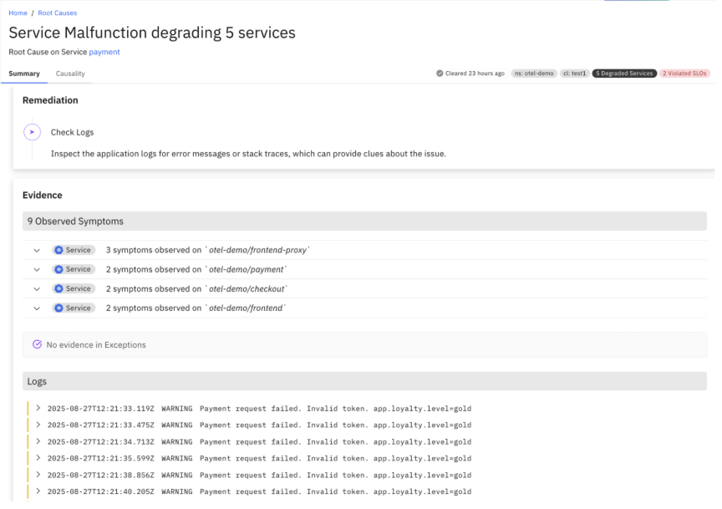Select the Check Logs remediation title

click(73, 133)
